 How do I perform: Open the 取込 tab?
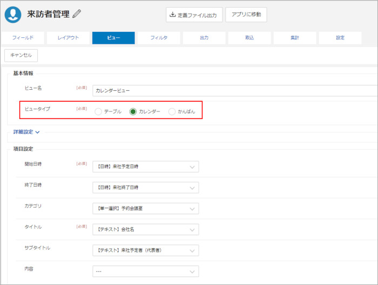pyautogui.click(x=249, y=38)
